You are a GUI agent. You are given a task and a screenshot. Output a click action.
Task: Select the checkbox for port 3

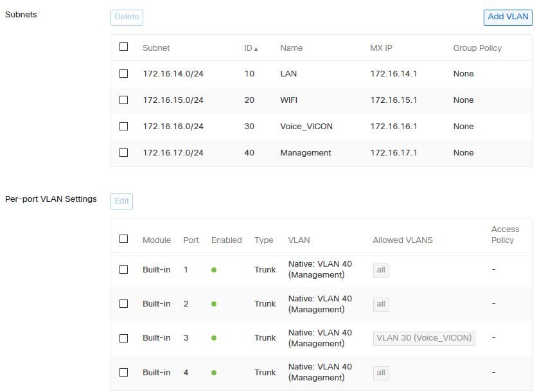click(x=124, y=338)
